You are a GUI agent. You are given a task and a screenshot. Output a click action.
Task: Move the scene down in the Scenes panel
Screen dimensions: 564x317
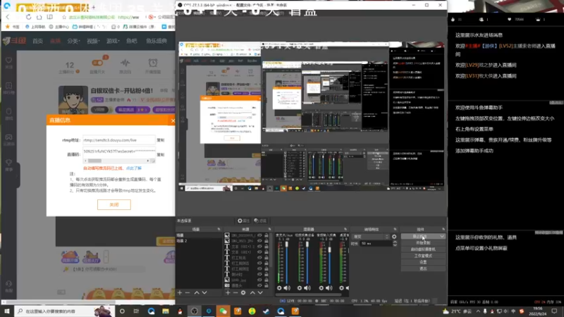pos(204,292)
